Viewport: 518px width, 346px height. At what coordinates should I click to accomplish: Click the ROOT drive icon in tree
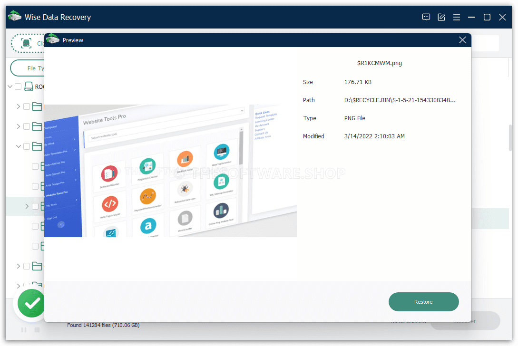pos(29,86)
